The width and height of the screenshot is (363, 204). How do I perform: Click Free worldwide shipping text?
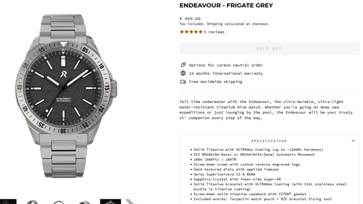(x=216, y=82)
